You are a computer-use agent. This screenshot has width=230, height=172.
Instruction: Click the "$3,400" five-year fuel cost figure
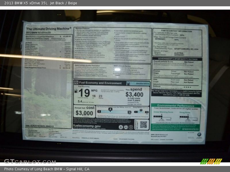tap(134, 95)
